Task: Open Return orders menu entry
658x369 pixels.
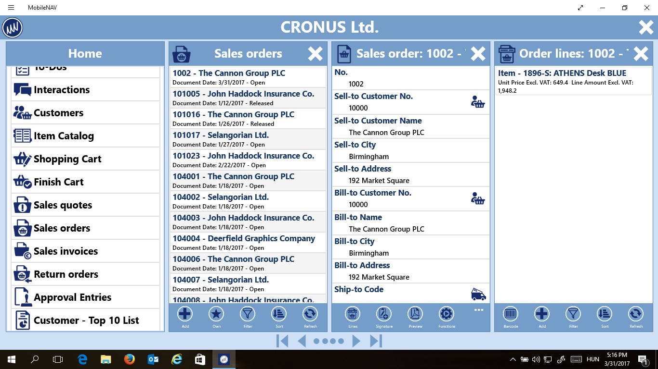Action: [85, 274]
